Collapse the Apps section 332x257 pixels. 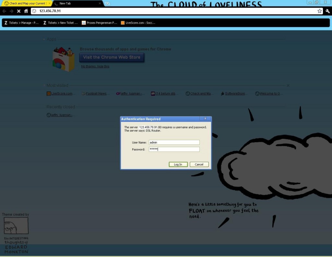44,39
